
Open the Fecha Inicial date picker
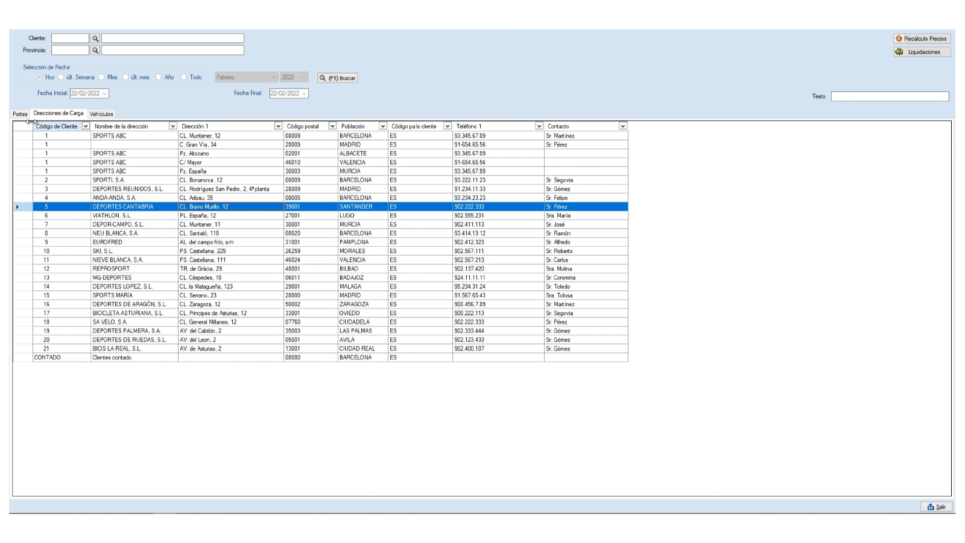coord(104,94)
